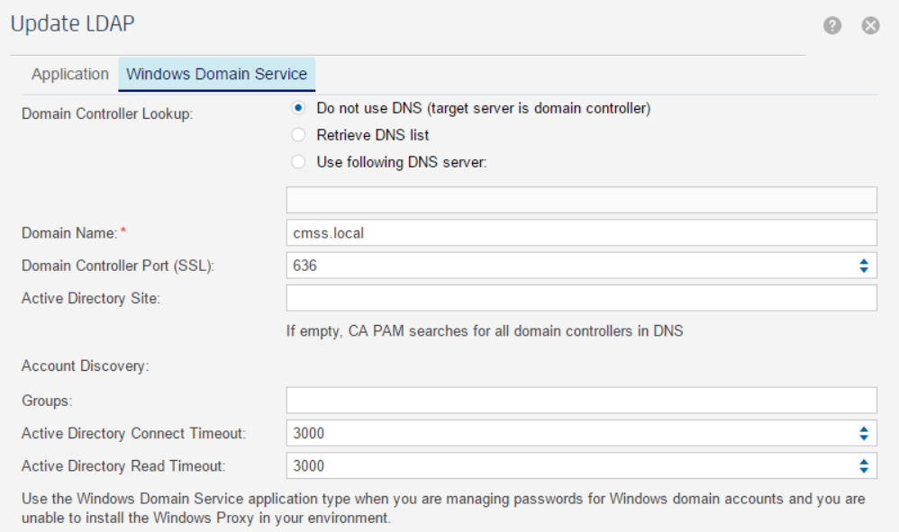This screenshot has width=899, height=532.
Task: Click the DNS server address field
Action: [577, 199]
